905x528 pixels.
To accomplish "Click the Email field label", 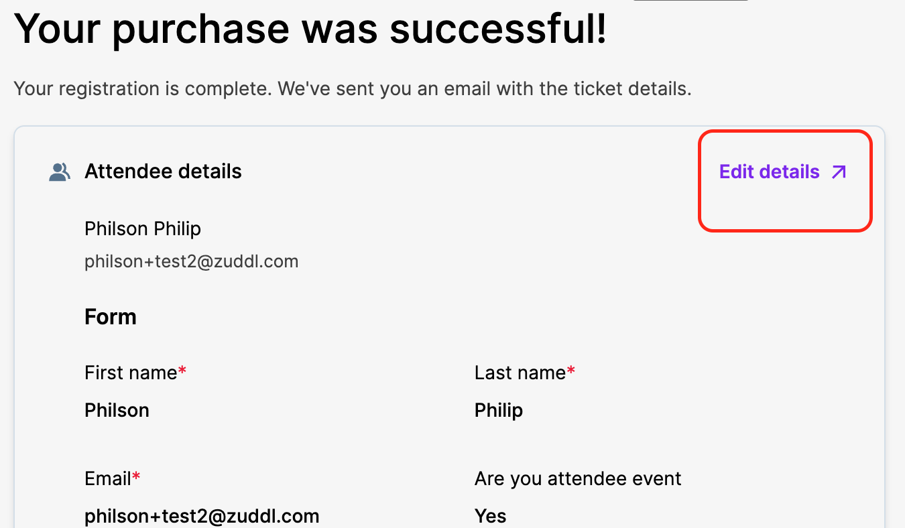I will pyautogui.click(x=108, y=478).
